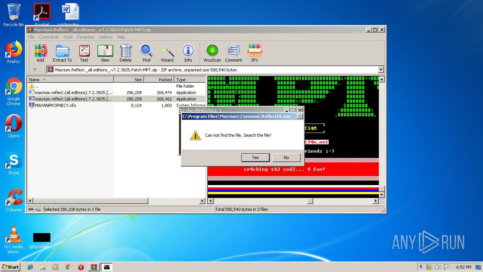Open the Commands menu

(49, 37)
